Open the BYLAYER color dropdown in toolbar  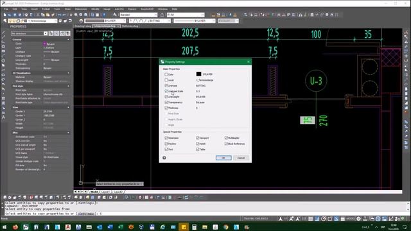pyautogui.click(x=105, y=21)
